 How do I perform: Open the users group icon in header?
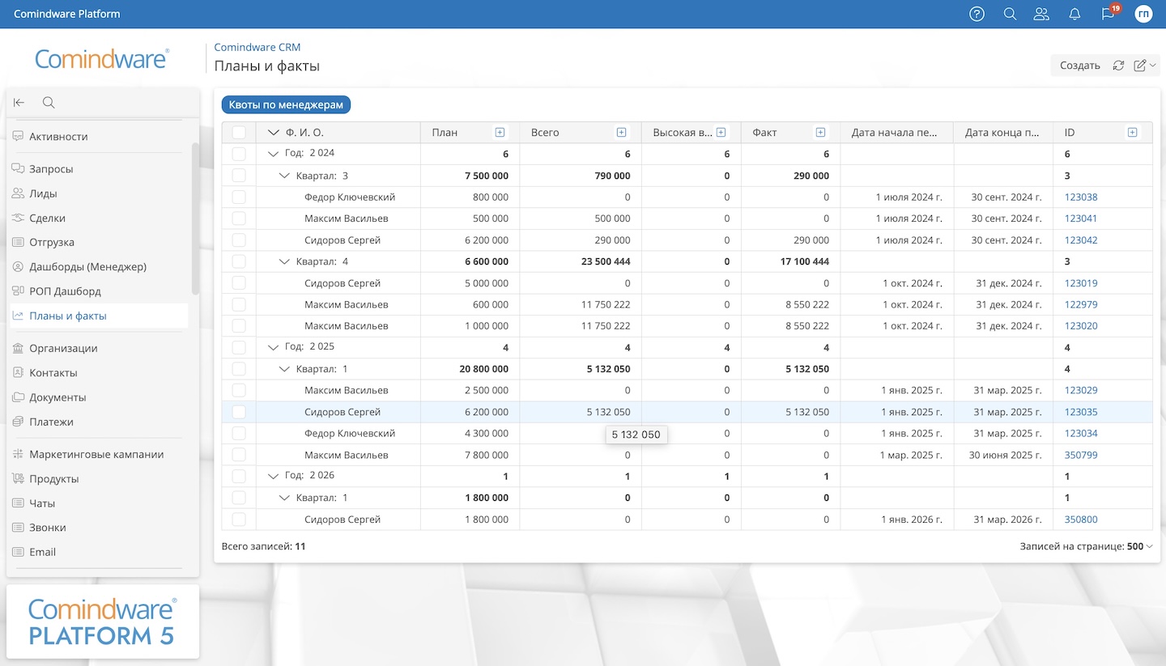1041,14
